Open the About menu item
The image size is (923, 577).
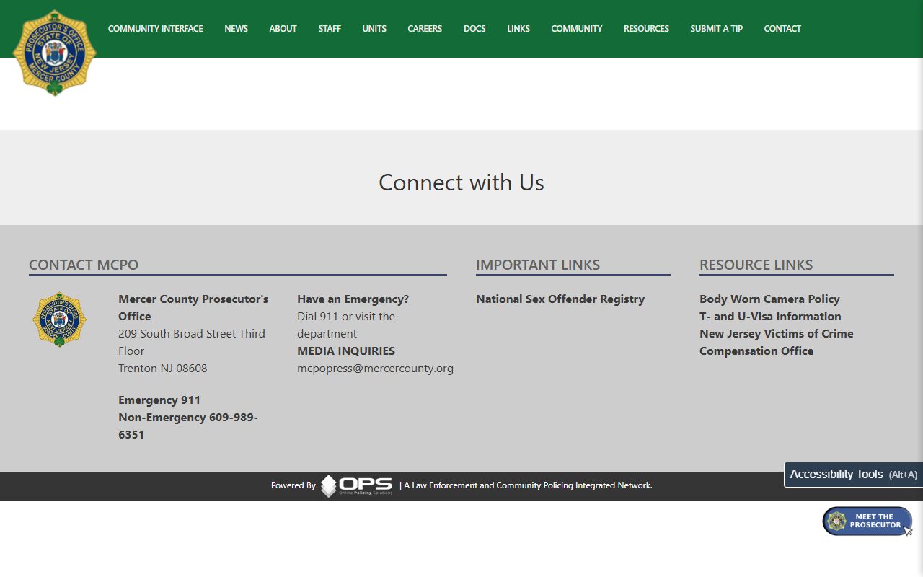tap(283, 29)
